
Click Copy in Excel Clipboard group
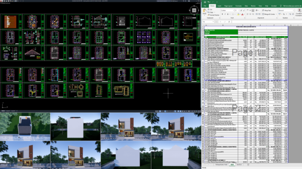point(210,12)
